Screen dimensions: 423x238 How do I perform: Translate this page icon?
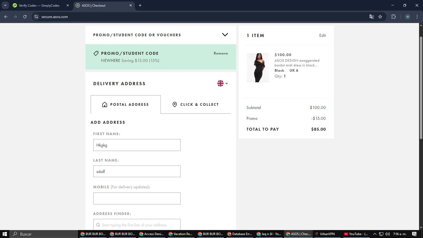pos(372,17)
